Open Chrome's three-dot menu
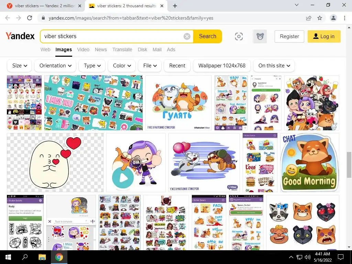This screenshot has height=264, width=352. coord(344,18)
